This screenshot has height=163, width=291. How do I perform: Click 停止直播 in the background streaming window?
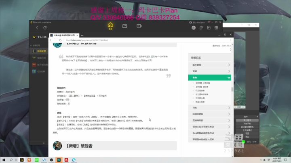247,120
